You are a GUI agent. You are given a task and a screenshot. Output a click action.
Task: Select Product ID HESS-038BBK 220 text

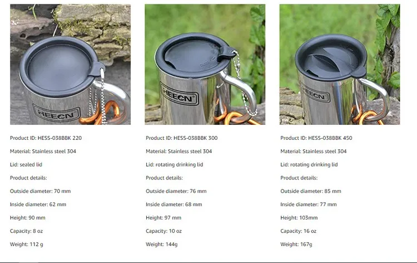[46, 138]
